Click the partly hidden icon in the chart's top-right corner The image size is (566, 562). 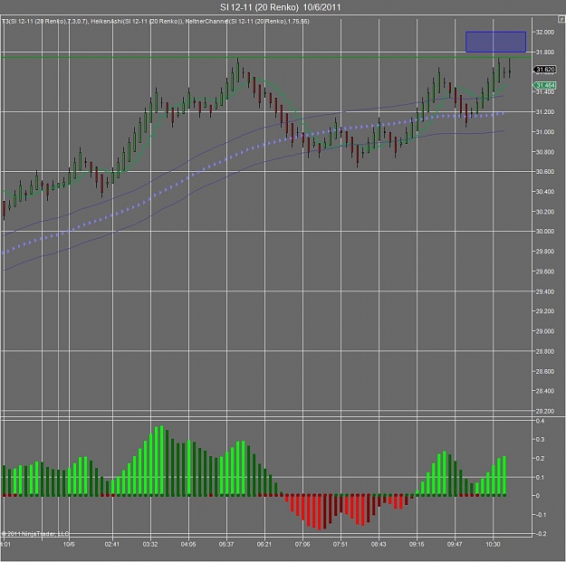[562, 19]
